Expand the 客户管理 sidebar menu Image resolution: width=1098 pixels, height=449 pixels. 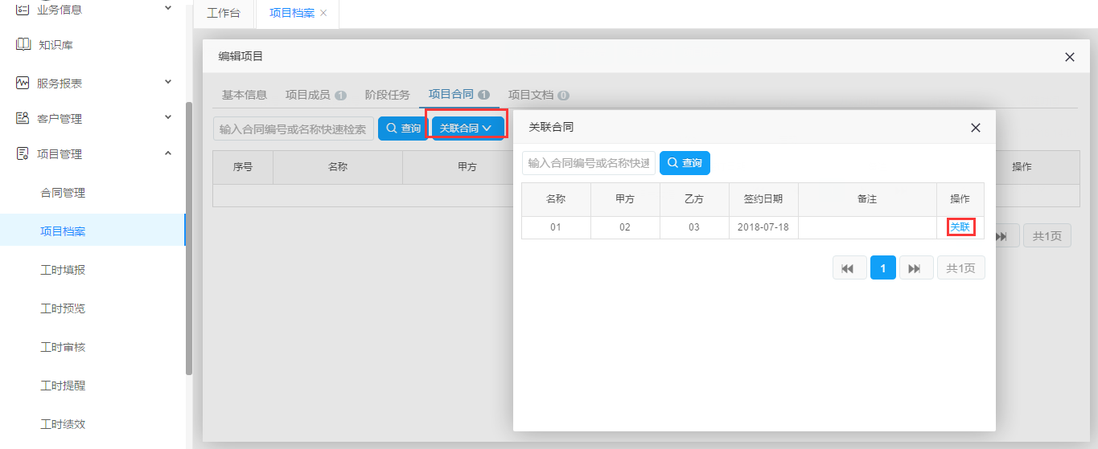tap(168, 118)
